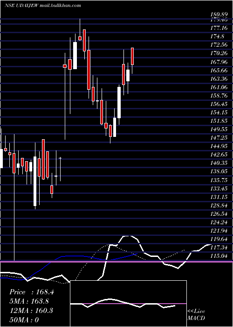Click the 115.04 price axis label
This screenshot has height=327, width=233.
219,256
